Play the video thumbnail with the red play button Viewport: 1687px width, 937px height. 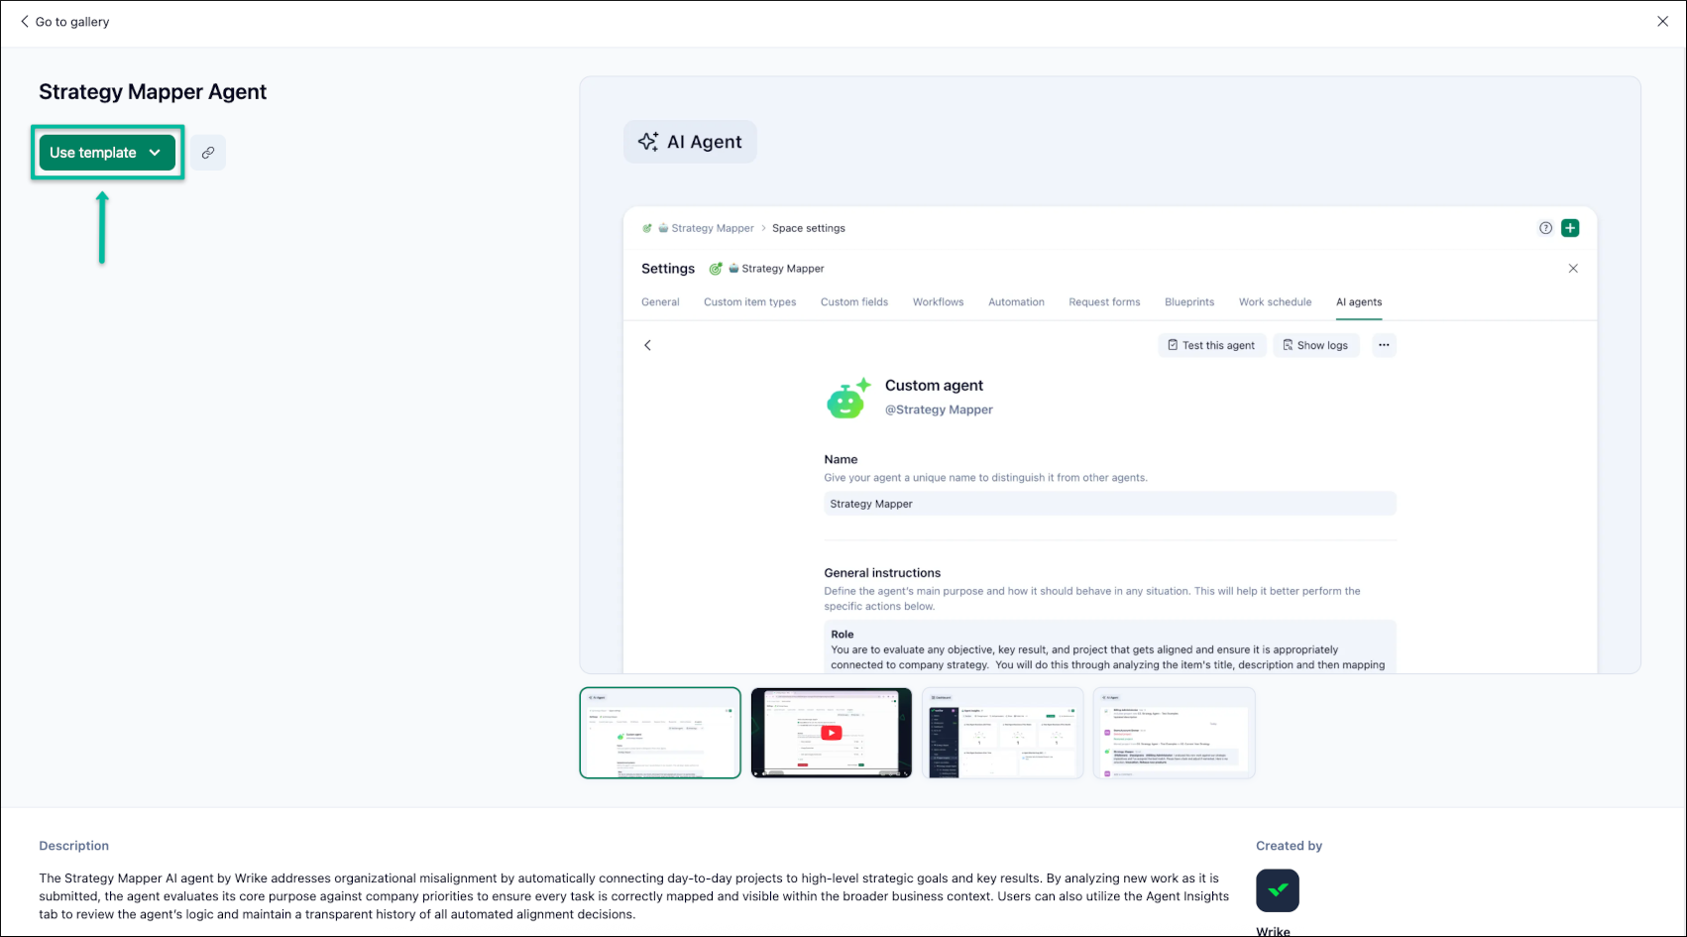pyautogui.click(x=832, y=733)
